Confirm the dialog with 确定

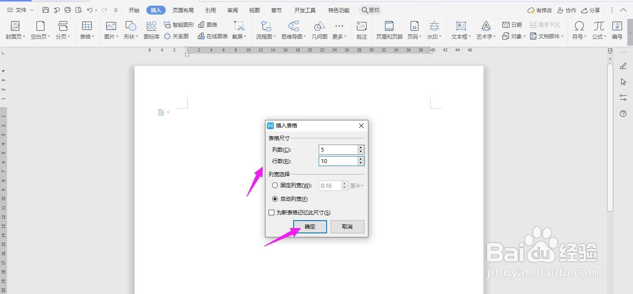click(x=310, y=227)
